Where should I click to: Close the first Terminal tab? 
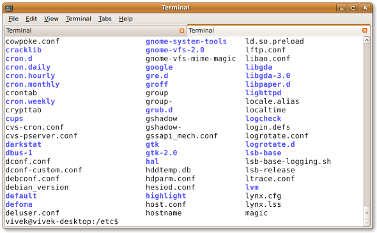(181, 31)
